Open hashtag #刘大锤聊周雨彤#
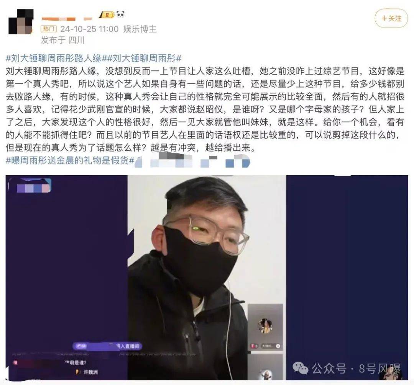Viewport: 414px width, 385px height. 144,58
